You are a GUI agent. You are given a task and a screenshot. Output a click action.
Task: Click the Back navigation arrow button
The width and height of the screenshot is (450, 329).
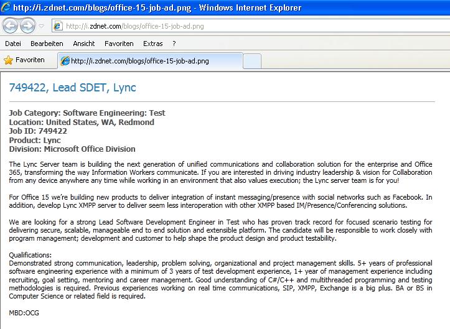[10, 26]
